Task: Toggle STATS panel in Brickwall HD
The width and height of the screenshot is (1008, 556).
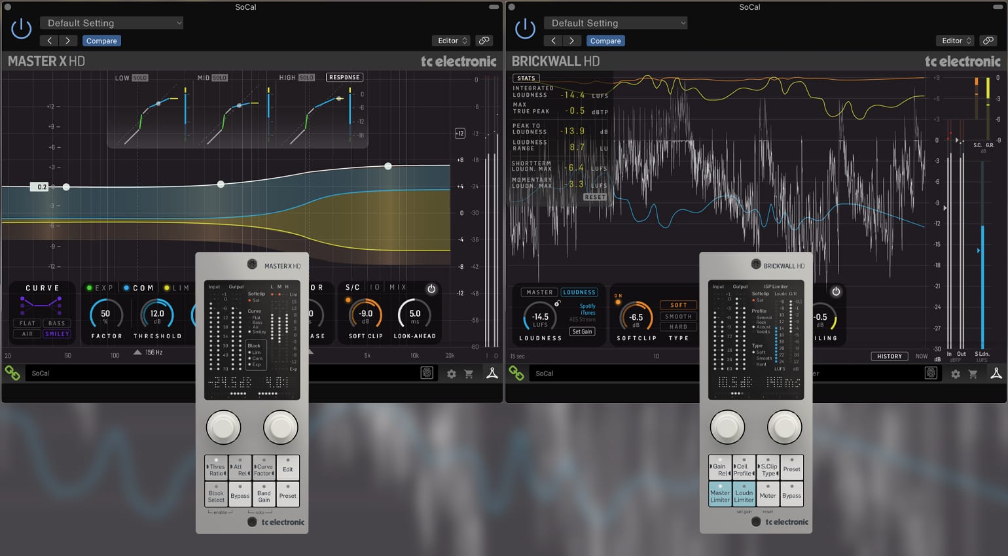Action: click(x=526, y=78)
